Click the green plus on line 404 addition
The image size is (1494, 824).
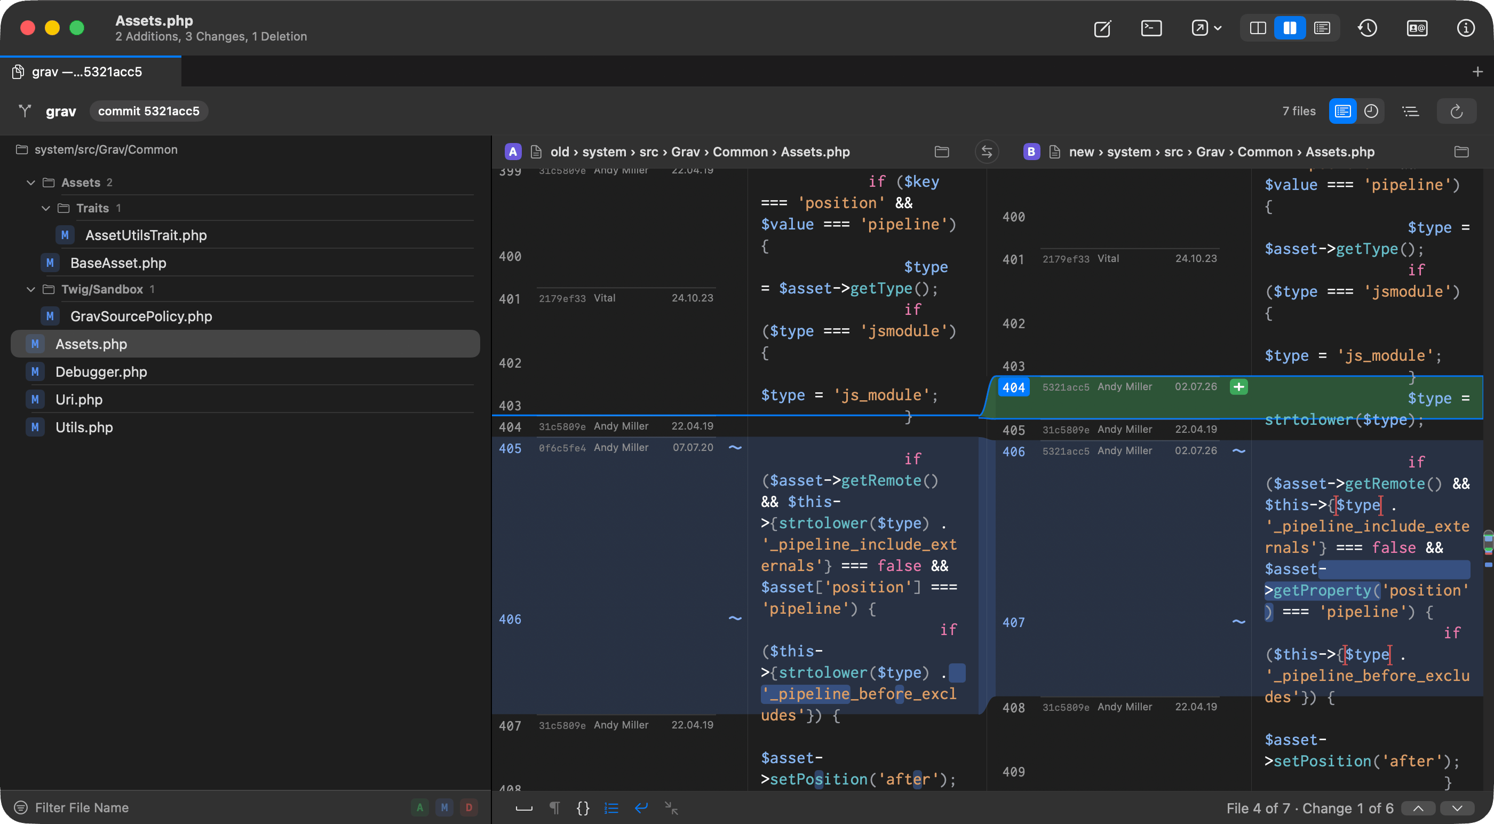pos(1239,387)
